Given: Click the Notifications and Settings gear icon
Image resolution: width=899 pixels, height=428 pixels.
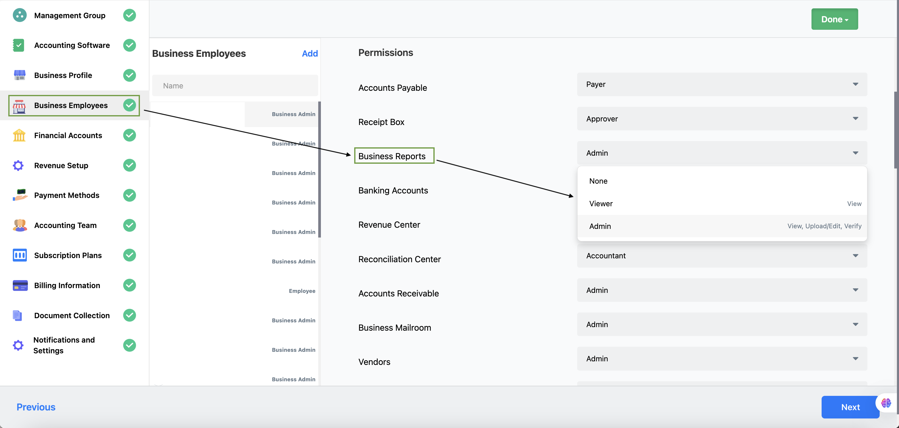Looking at the screenshot, I should 18,345.
